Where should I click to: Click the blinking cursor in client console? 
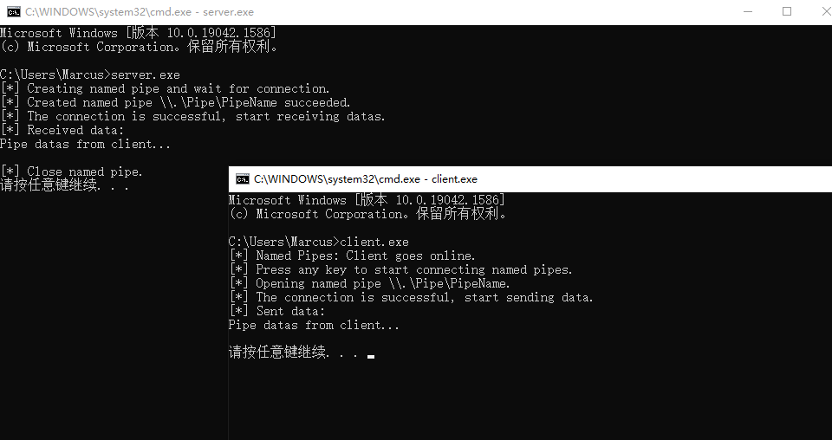point(371,356)
